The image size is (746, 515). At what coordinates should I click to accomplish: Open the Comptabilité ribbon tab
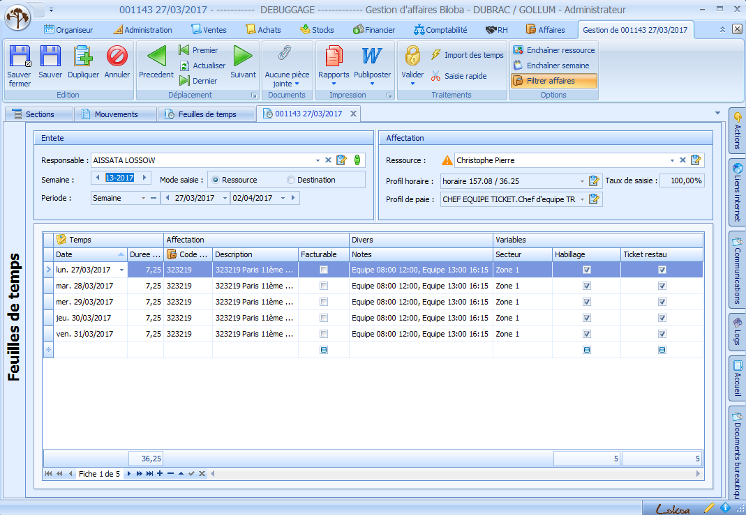coord(440,30)
